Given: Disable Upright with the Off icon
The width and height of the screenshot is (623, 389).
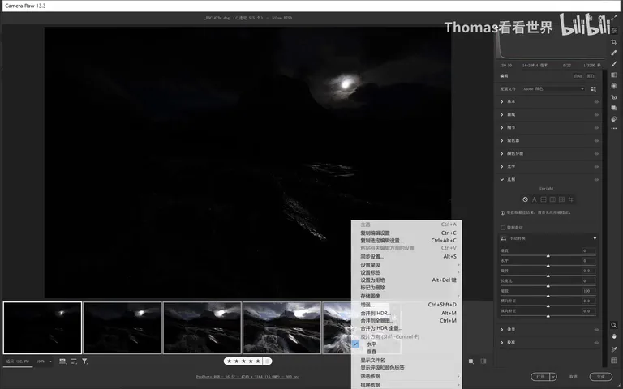Looking at the screenshot, I should pyautogui.click(x=526, y=199).
